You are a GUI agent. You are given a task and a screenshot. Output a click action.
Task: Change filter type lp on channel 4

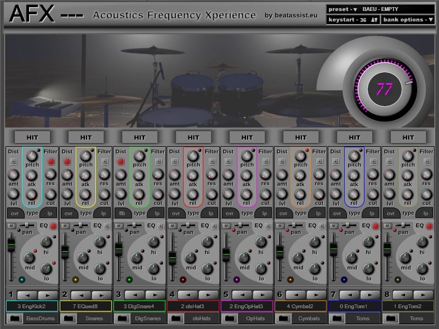[210, 213]
